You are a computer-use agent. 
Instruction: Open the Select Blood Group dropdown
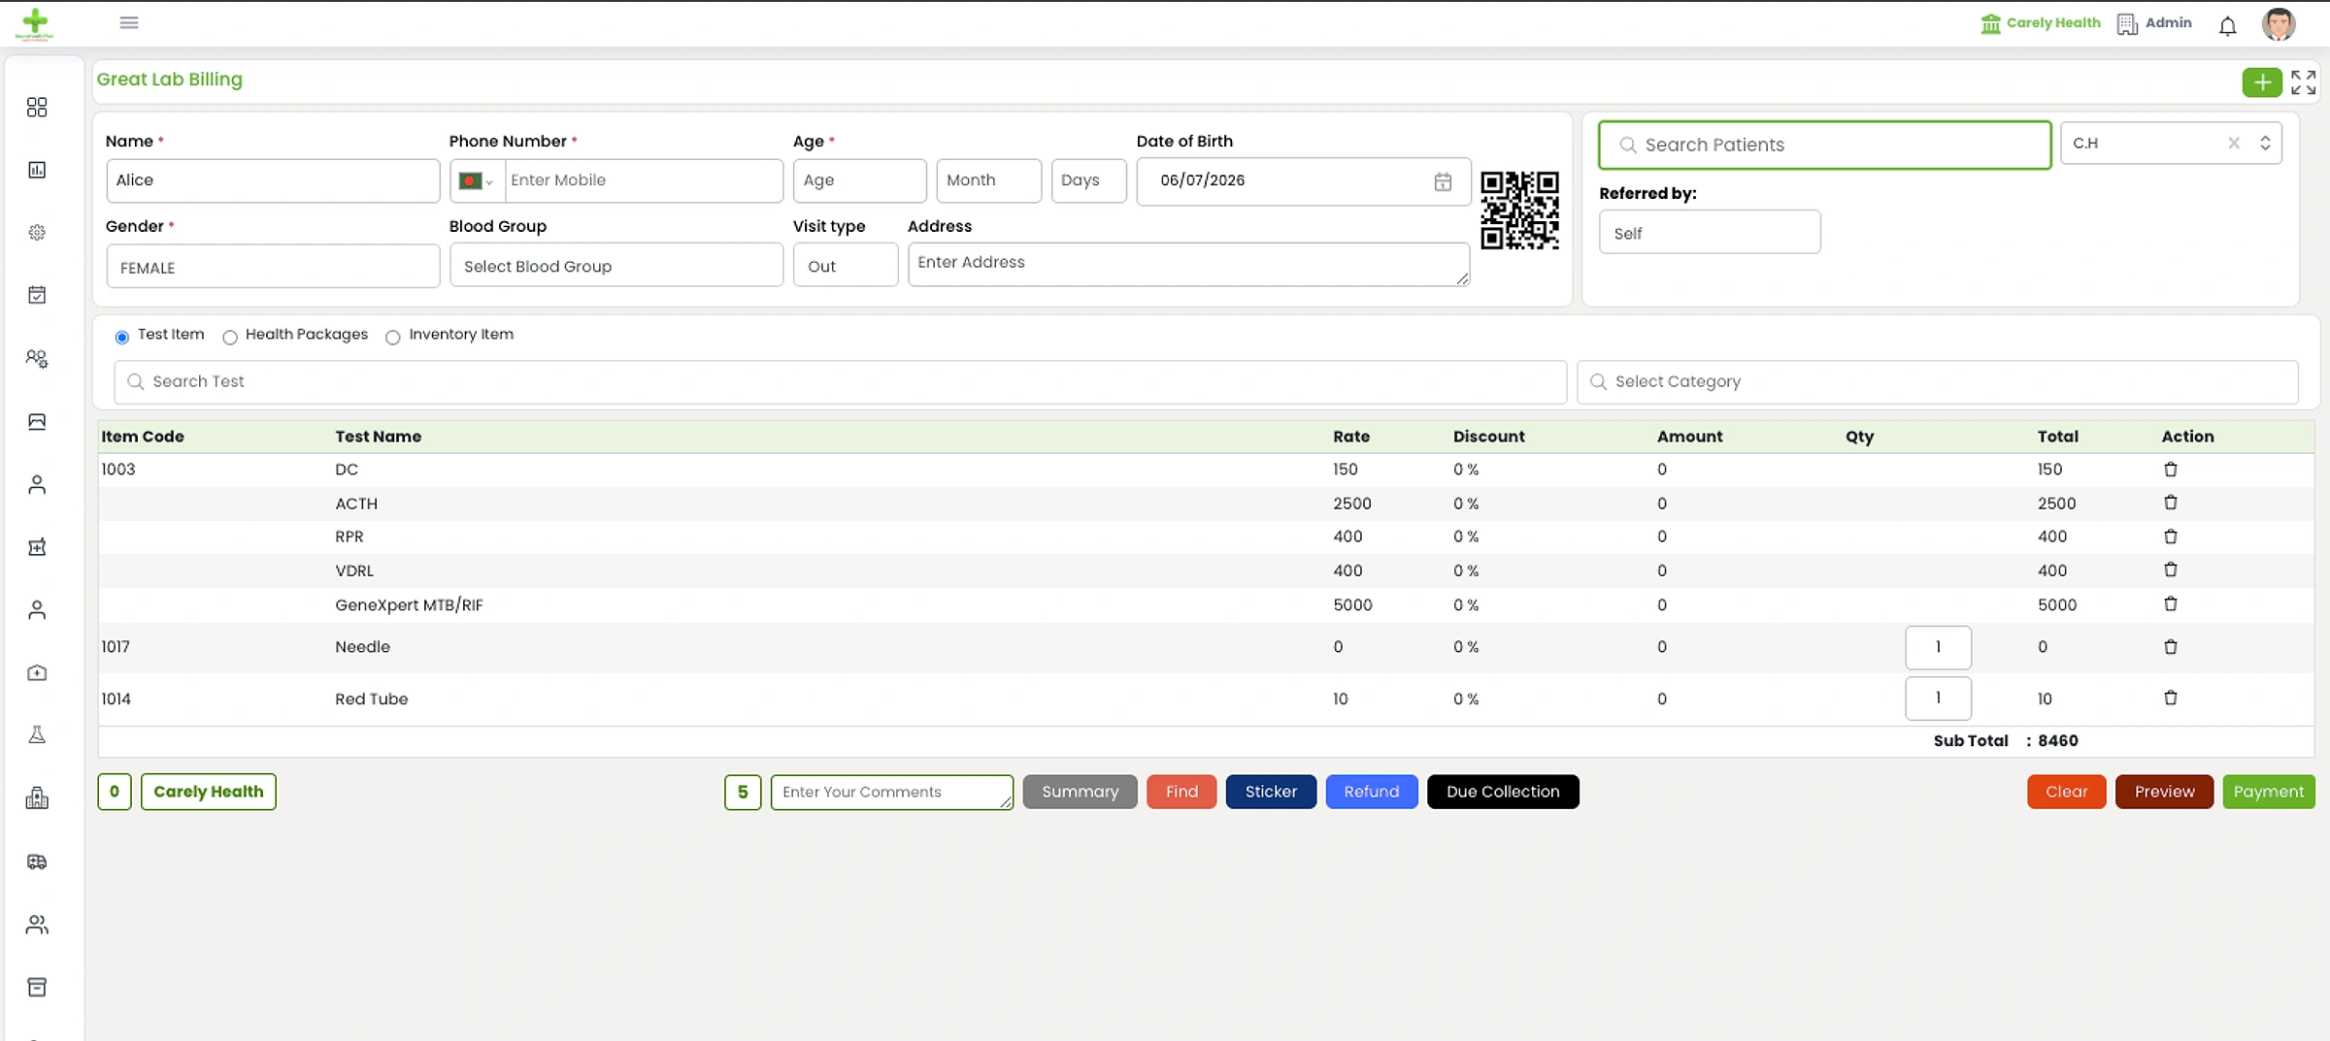616,266
